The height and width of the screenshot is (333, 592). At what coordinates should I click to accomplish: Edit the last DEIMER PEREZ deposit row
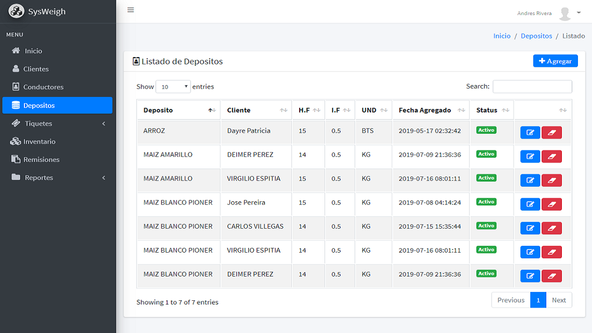[x=530, y=276]
